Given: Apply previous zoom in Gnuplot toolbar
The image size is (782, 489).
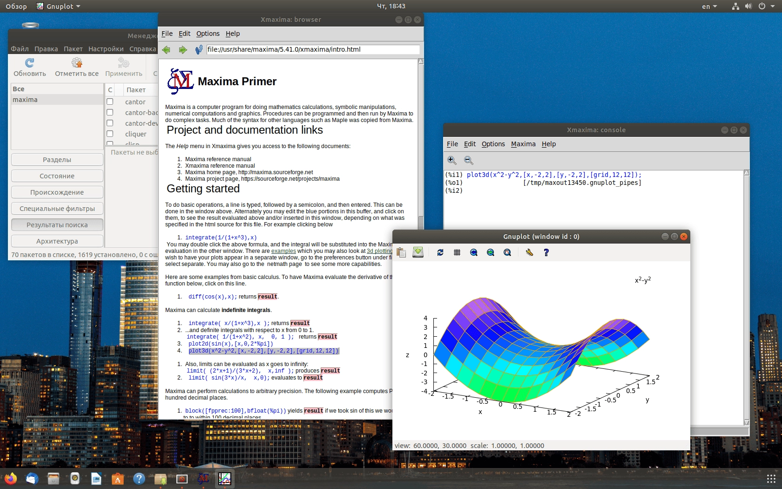Looking at the screenshot, I should [474, 252].
